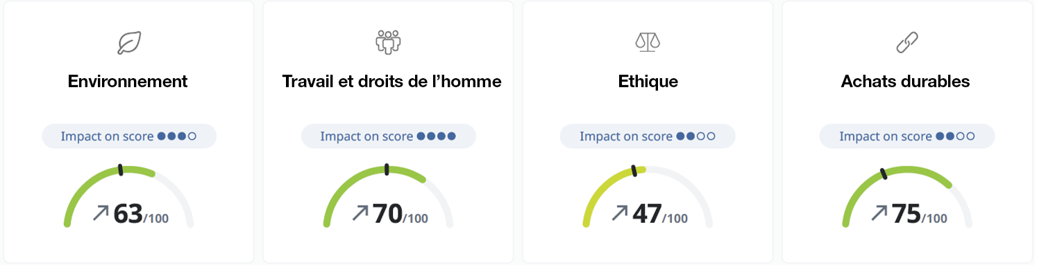Click Impact on score badge under Environnement

129,136
